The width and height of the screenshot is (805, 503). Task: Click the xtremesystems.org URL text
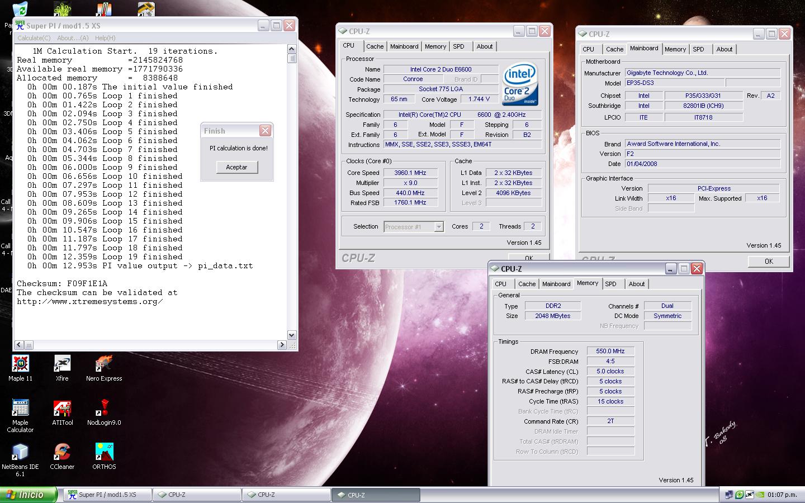pyautogui.click(x=90, y=301)
